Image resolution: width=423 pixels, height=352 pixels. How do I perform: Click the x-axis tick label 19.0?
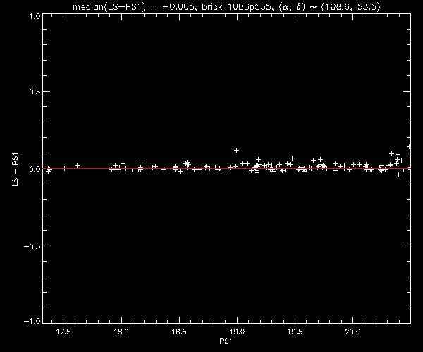tap(237, 332)
